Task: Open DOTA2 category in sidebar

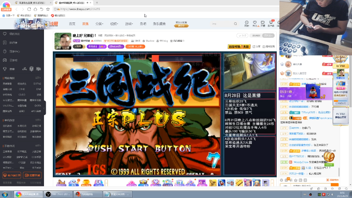Action: point(37,84)
